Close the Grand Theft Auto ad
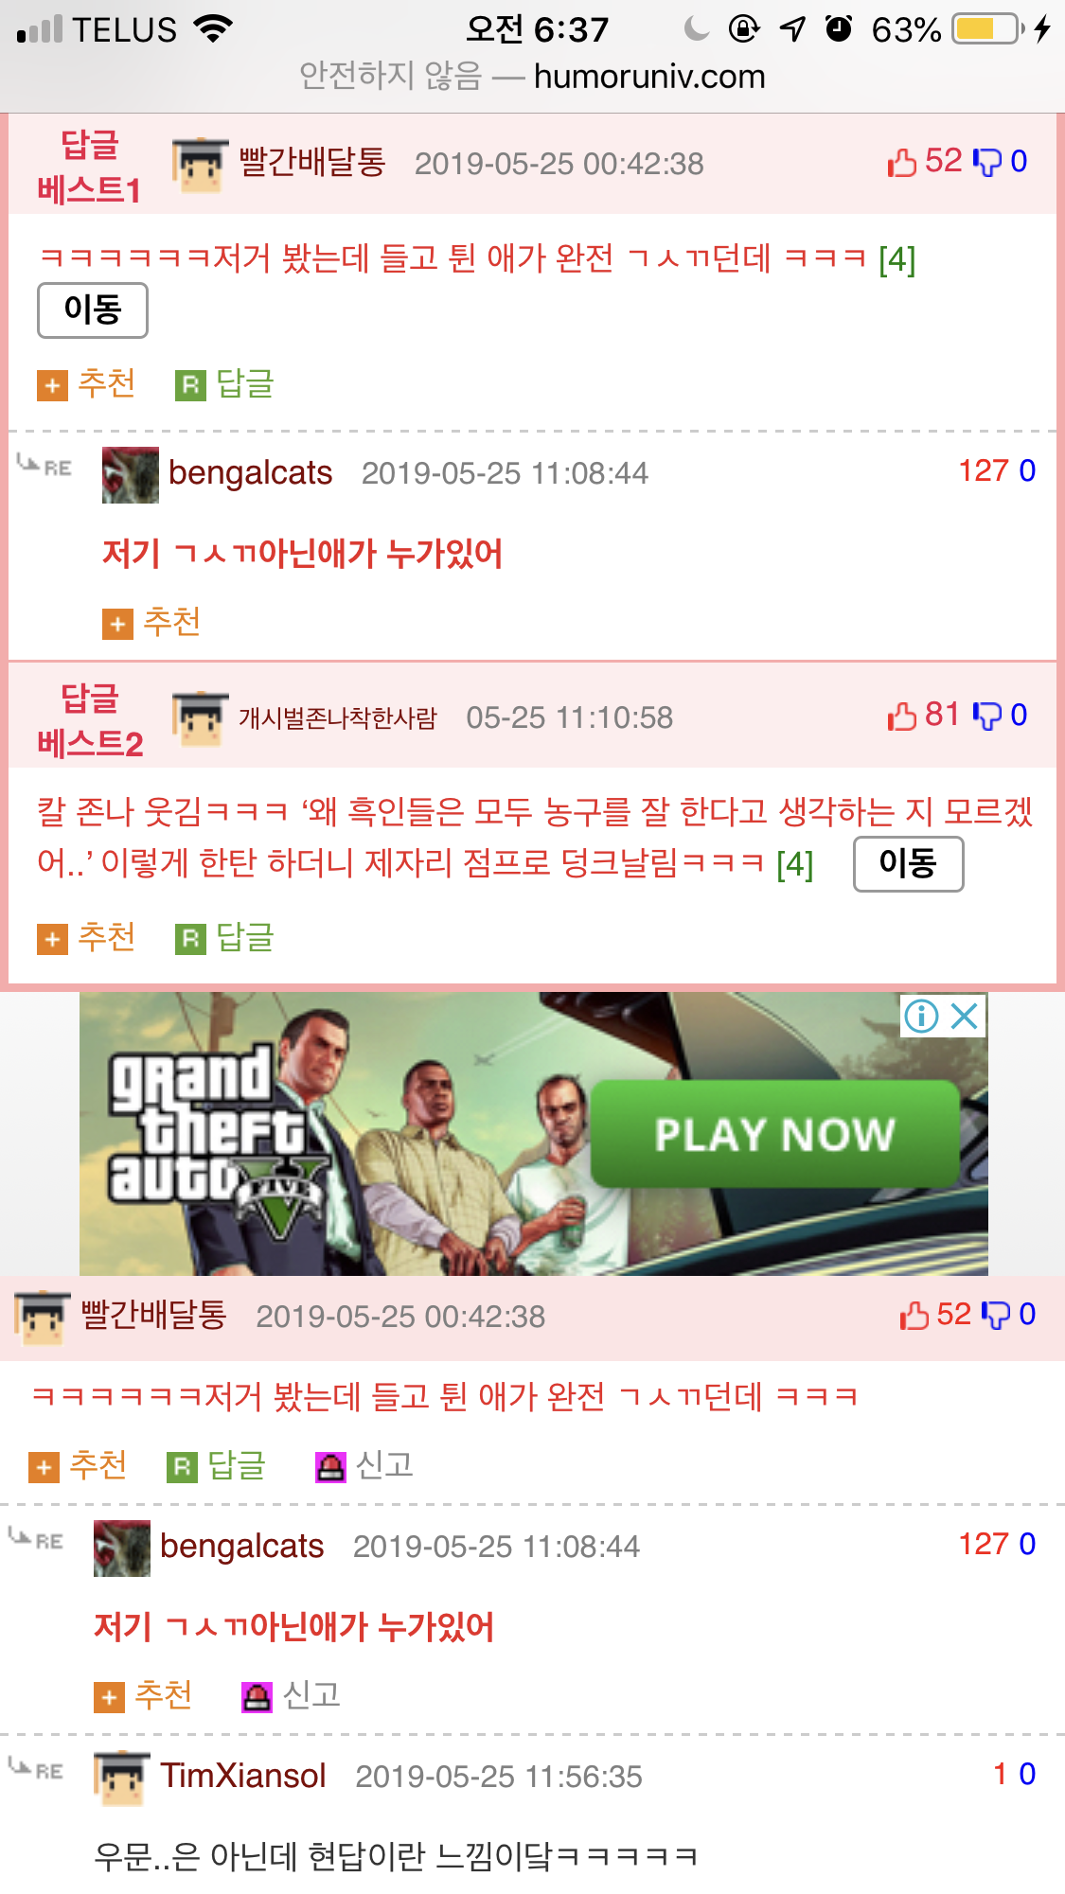 (x=965, y=1017)
